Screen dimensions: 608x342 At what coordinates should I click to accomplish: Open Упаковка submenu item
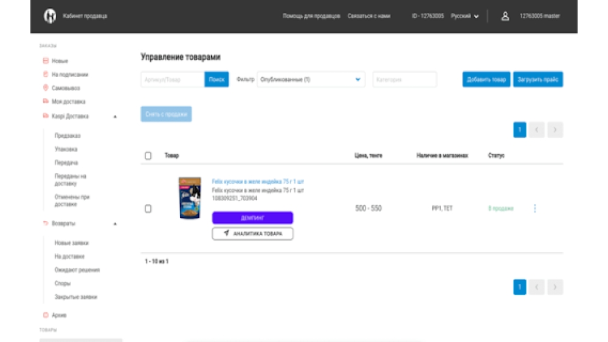click(x=66, y=149)
